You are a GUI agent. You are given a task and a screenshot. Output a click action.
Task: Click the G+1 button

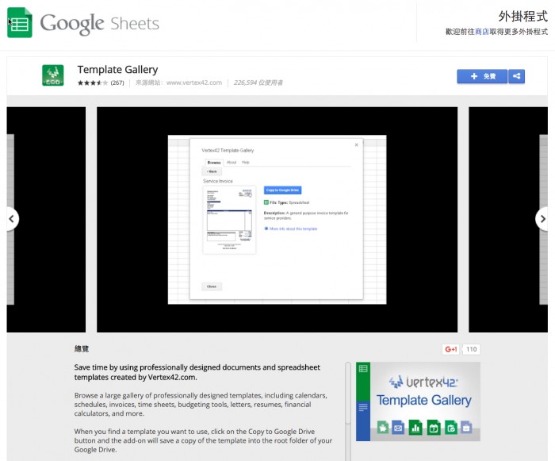(x=451, y=349)
